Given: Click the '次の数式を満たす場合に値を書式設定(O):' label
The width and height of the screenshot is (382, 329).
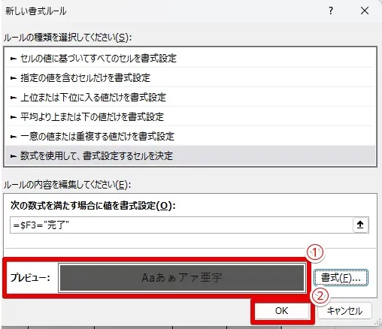Looking at the screenshot, I should (92, 206).
